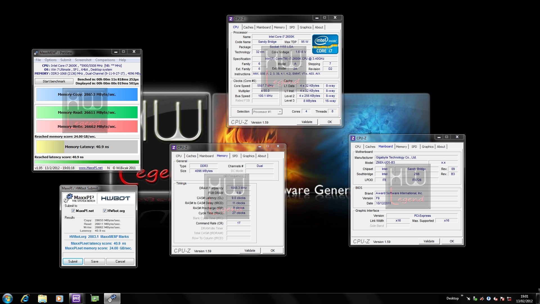Viewport: 540px width, 304px height.
Task: Toggle the HWbot.org submit checkbox
Action: pyautogui.click(x=105, y=211)
